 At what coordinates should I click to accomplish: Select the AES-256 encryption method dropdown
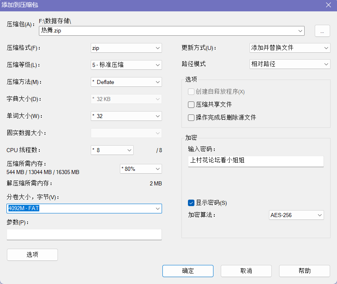[x=296, y=215]
